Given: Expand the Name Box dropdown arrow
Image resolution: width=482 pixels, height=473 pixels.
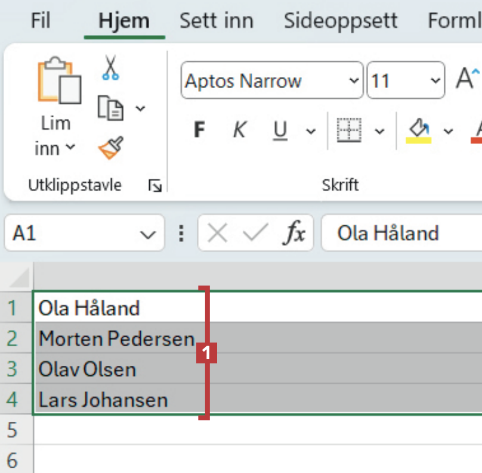Looking at the screenshot, I should 147,234.
